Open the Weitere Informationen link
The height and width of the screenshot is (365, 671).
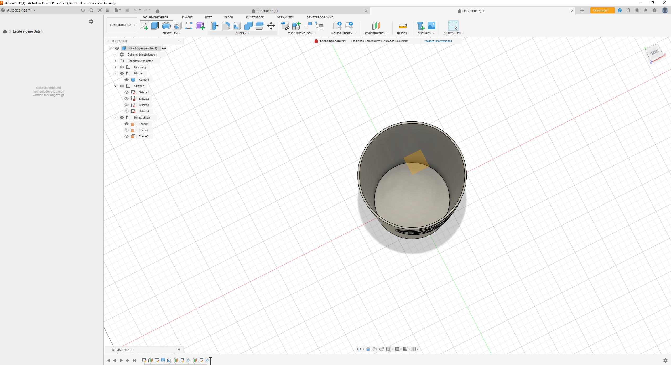pos(438,41)
